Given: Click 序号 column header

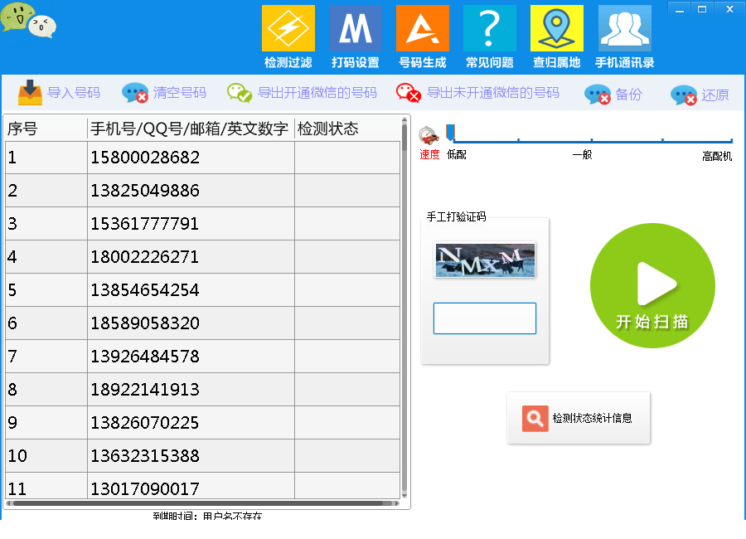Looking at the screenshot, I should [46, 129].
